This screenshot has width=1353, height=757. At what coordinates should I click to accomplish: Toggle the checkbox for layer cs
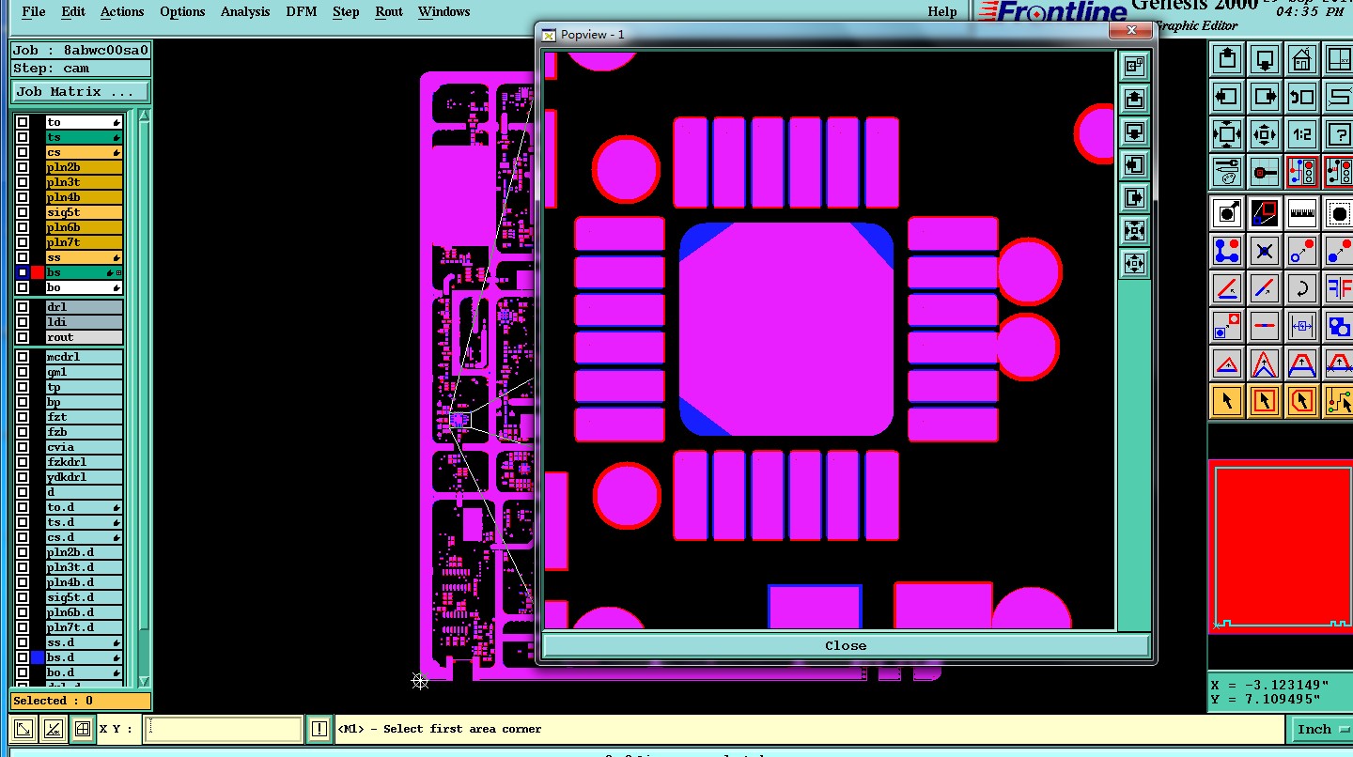click(x=23, y=152)
